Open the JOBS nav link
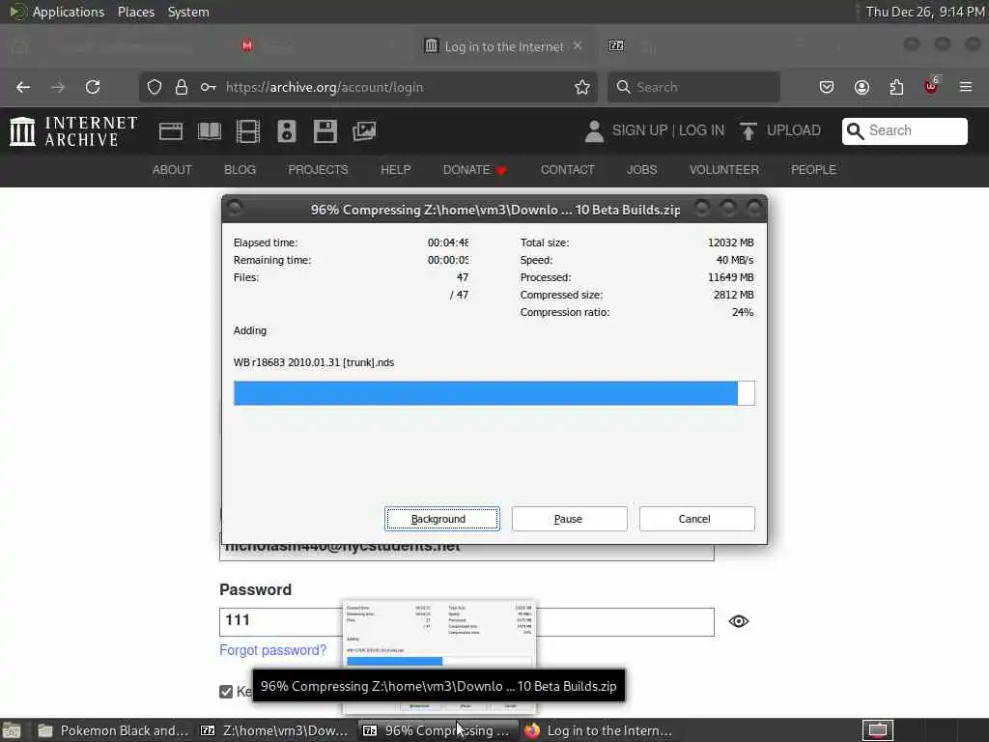This screenshot has height=742, width=989. (x=642, y=170)
